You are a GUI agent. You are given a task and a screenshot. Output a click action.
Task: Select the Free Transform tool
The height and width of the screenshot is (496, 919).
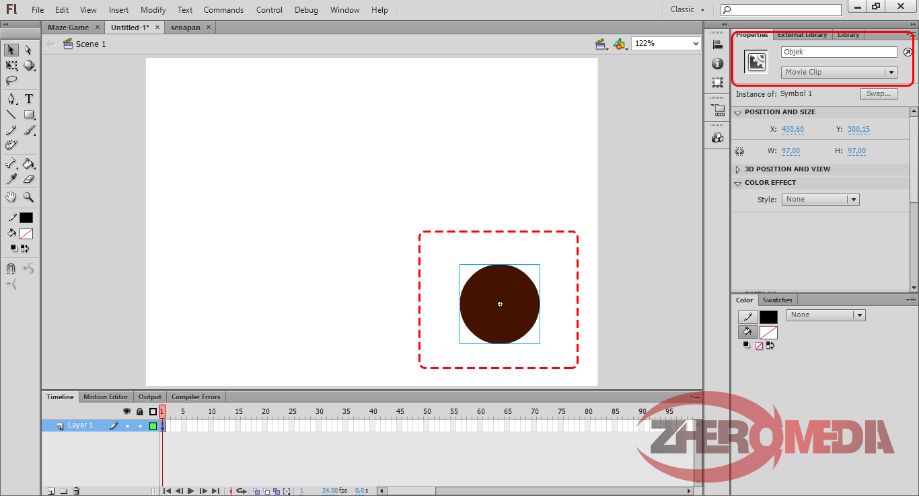11,65
